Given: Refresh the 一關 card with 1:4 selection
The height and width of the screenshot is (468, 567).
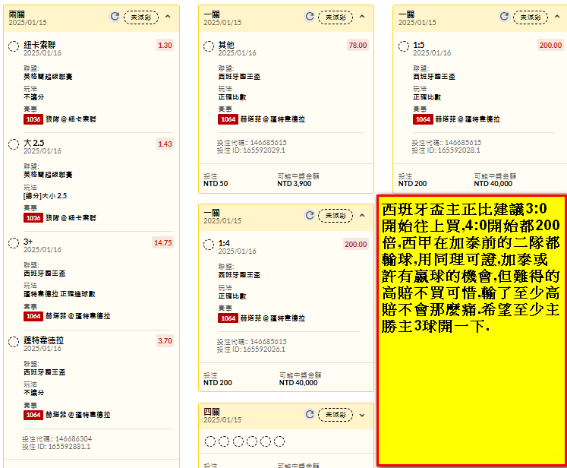Looking at the screenshot, I should point(310,215).
